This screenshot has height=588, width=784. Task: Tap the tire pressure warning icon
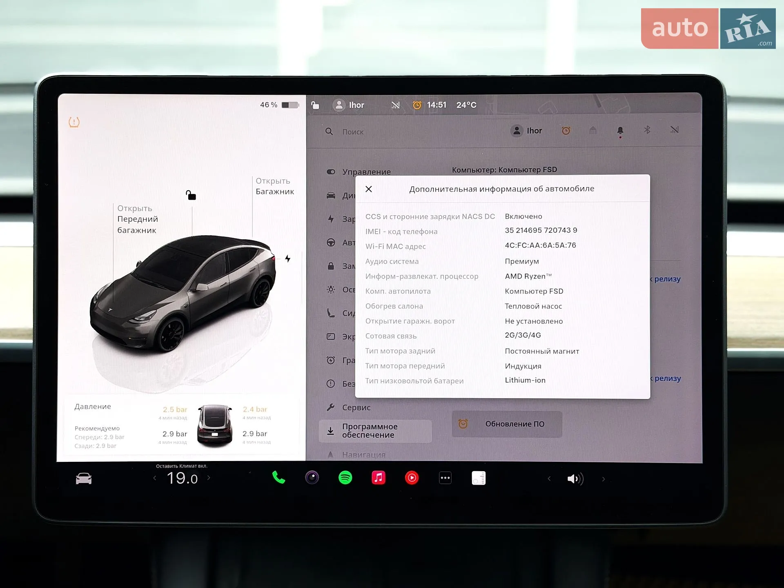[x=74, y=122]
